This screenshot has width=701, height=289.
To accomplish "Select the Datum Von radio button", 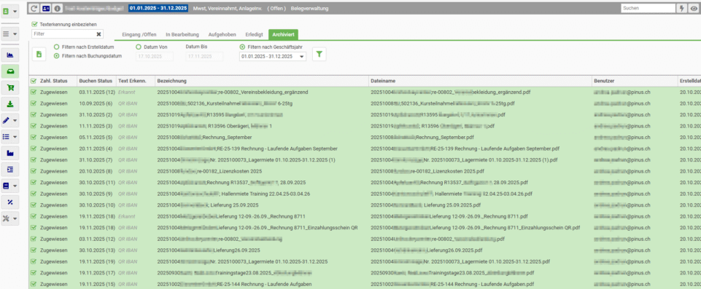I will click(x=138, y=47).
